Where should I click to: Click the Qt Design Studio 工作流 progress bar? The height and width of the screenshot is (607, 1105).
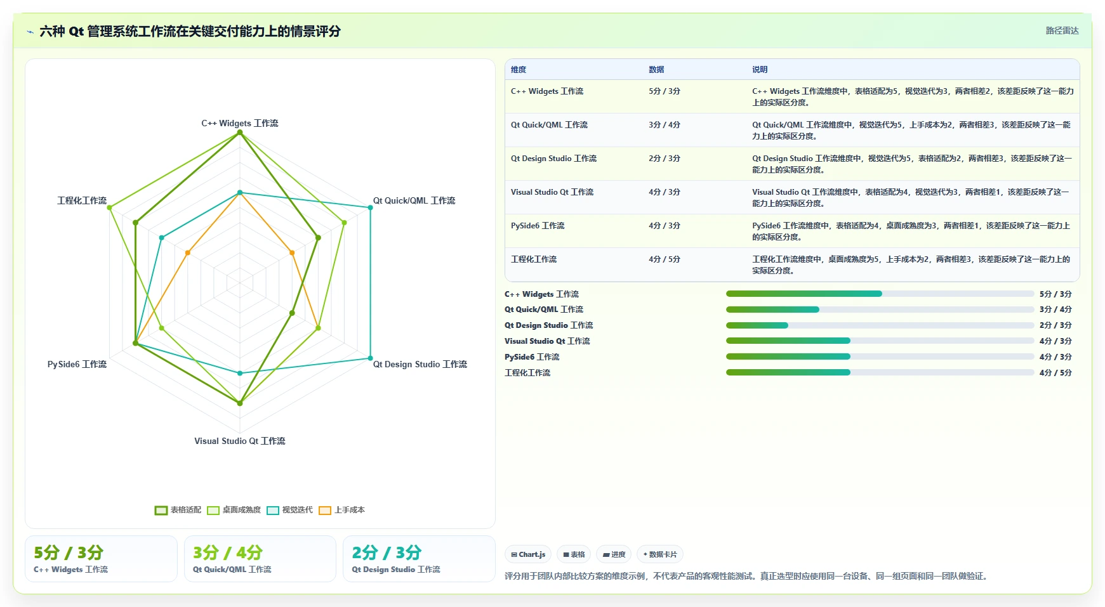tap(880, 325)
